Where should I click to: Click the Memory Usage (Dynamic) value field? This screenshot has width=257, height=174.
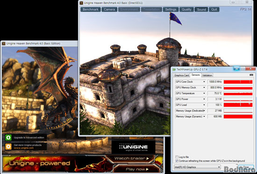215,117
